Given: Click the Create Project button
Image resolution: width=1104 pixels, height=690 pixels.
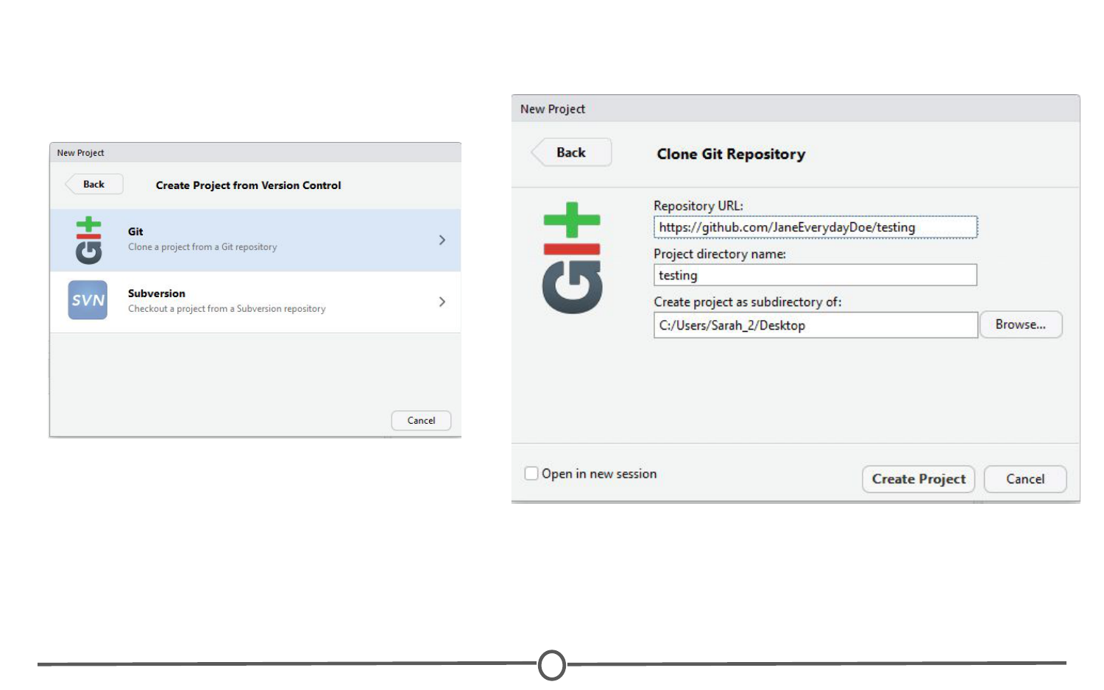Looking at the screenshot, I should pos(918,479).
